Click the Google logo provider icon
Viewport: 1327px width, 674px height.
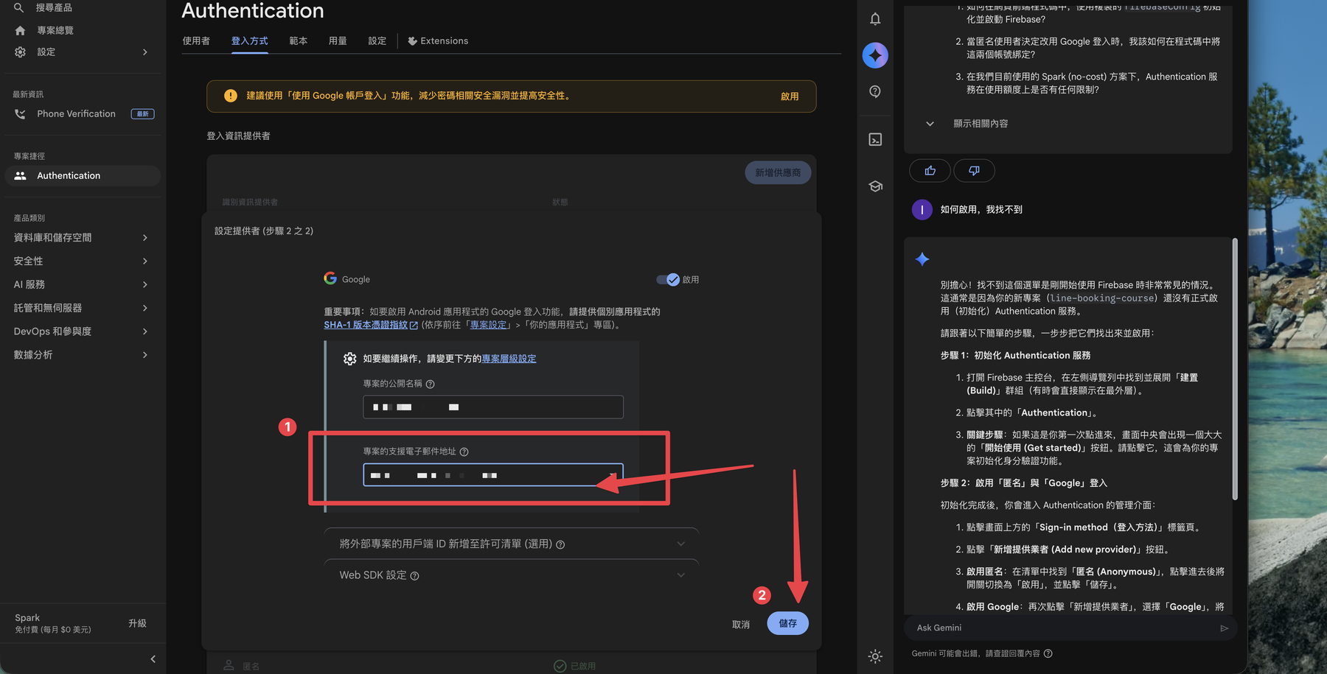(330, 278)
